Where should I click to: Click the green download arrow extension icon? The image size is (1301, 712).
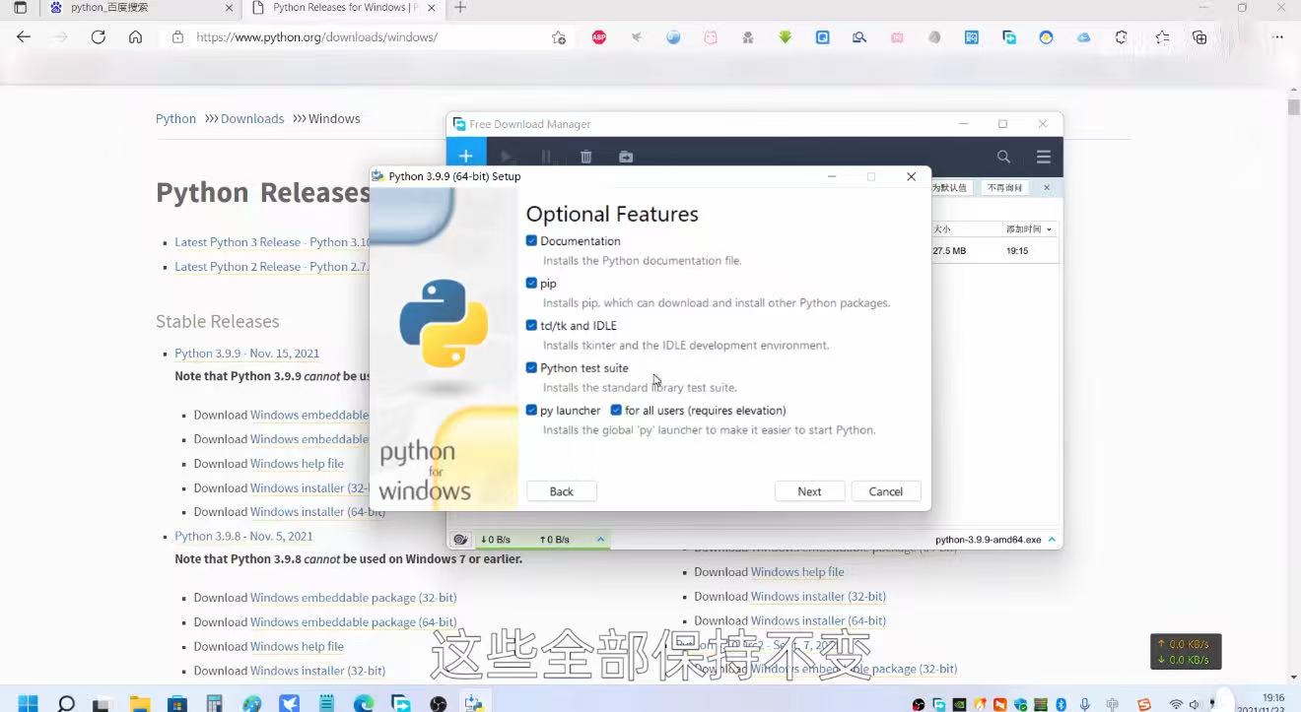(784, 36)
